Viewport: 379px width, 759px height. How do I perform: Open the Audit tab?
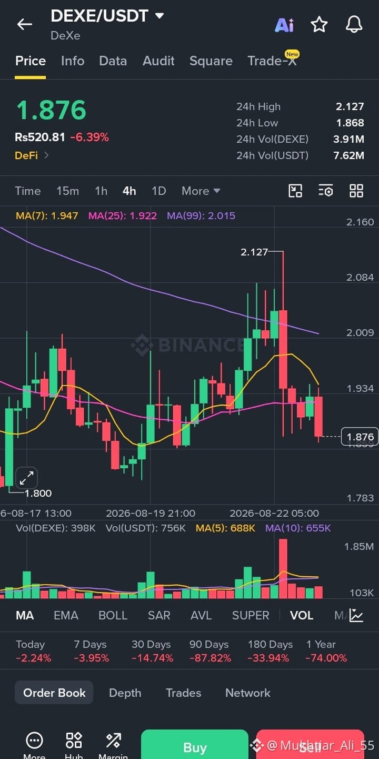click(x=158, y=61)
